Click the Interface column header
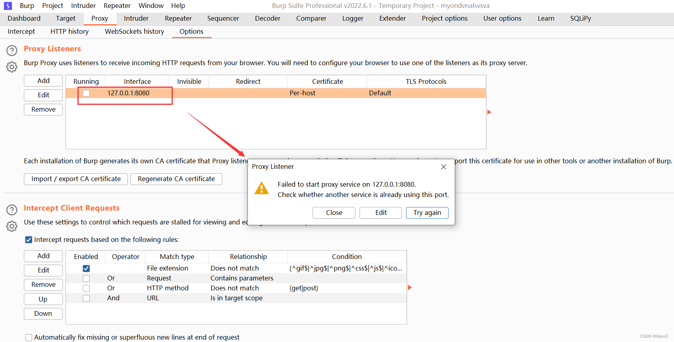 coord(137,81)
